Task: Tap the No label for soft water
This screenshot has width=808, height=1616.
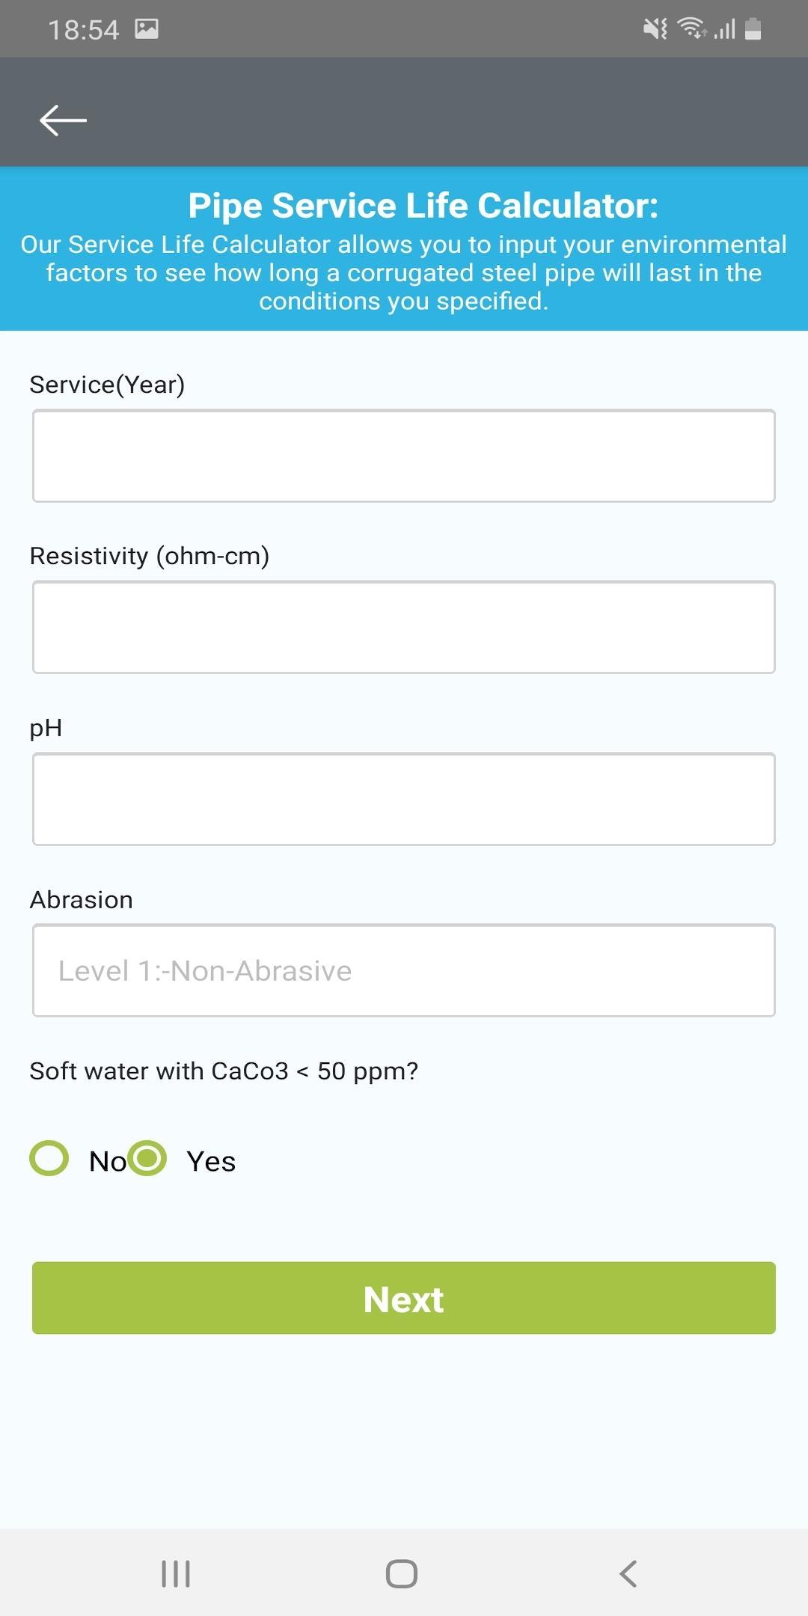Action: coord(108,1161)
